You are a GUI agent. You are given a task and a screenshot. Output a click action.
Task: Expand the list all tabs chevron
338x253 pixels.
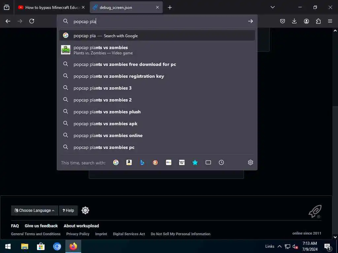pos(272,7)
